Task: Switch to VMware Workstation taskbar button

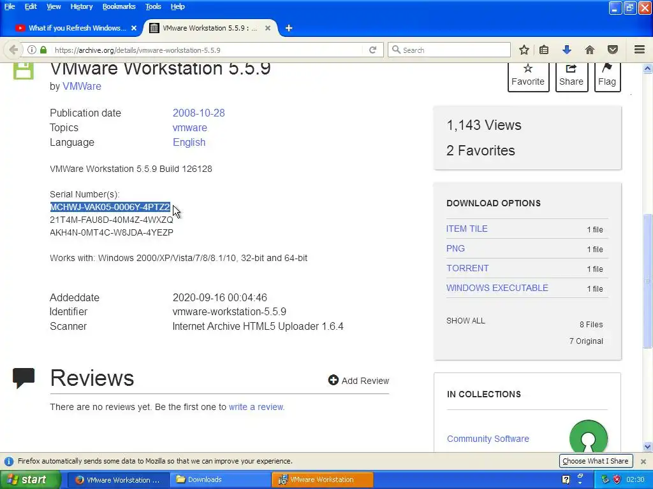Action: pos(322,479)
